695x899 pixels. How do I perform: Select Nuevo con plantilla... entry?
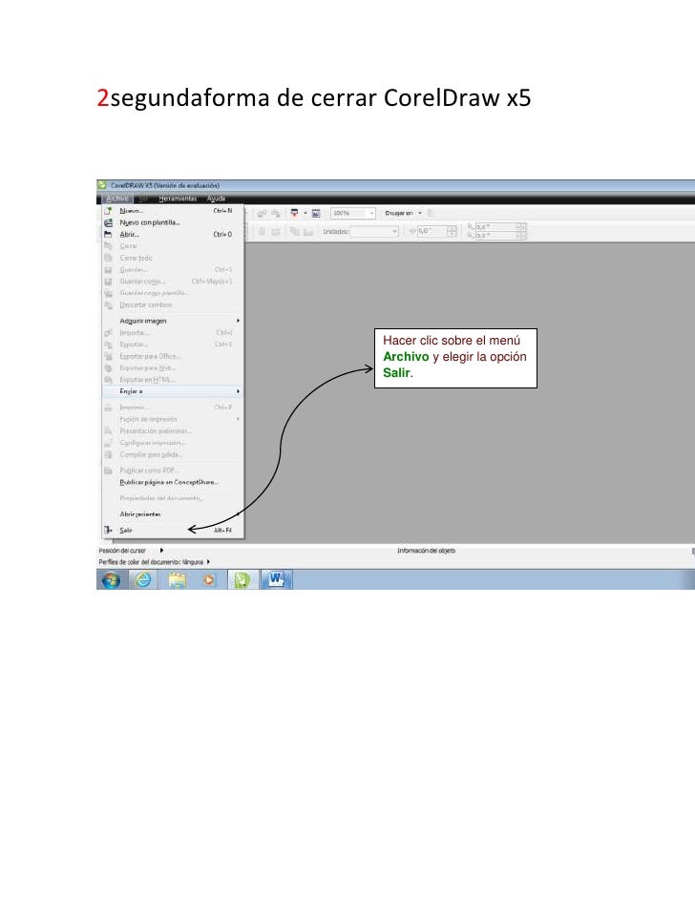173,222
